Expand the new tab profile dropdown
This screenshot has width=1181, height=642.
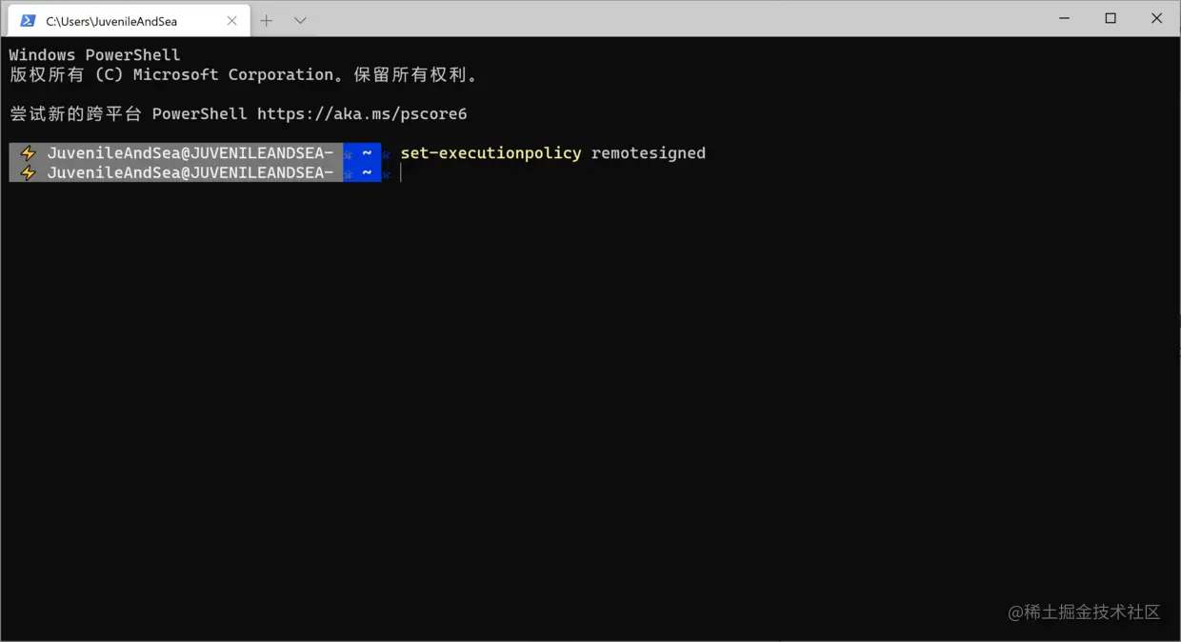pyautogui.click(x=300, y=21)
